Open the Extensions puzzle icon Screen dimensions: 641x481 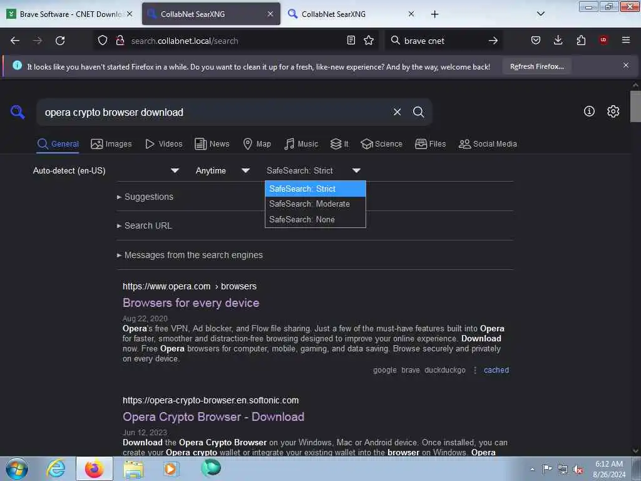(581, 41)
